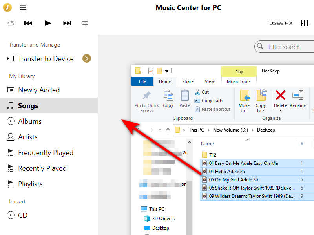
Task: Open the File tab in Explorer
Action: [x=142, y=81]
